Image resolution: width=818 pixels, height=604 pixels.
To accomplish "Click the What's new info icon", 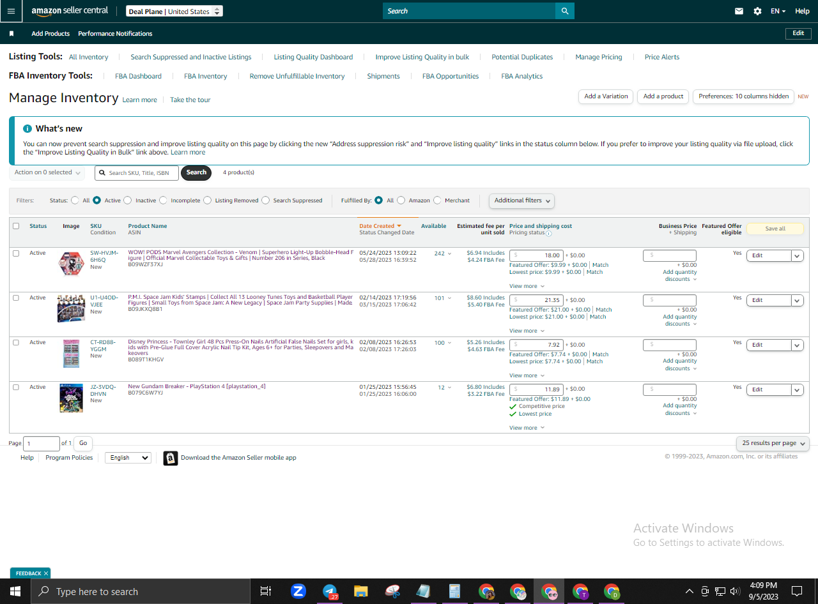I will [27, 128].
